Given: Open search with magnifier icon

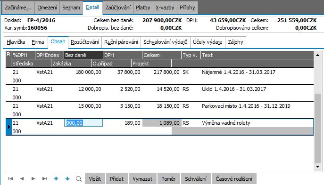Looking at the screenshot, I should (x=78, y=179).
